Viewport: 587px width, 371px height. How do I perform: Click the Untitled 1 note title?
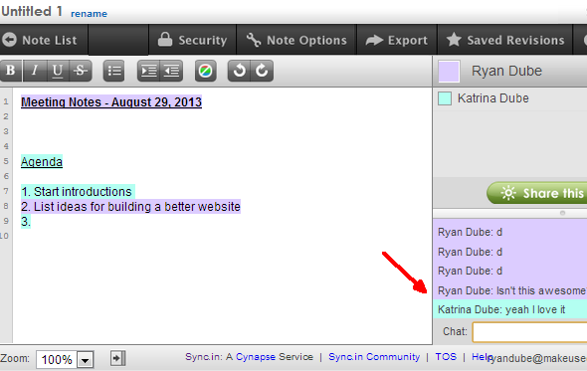pyautogui.click(x=32, y=11)
